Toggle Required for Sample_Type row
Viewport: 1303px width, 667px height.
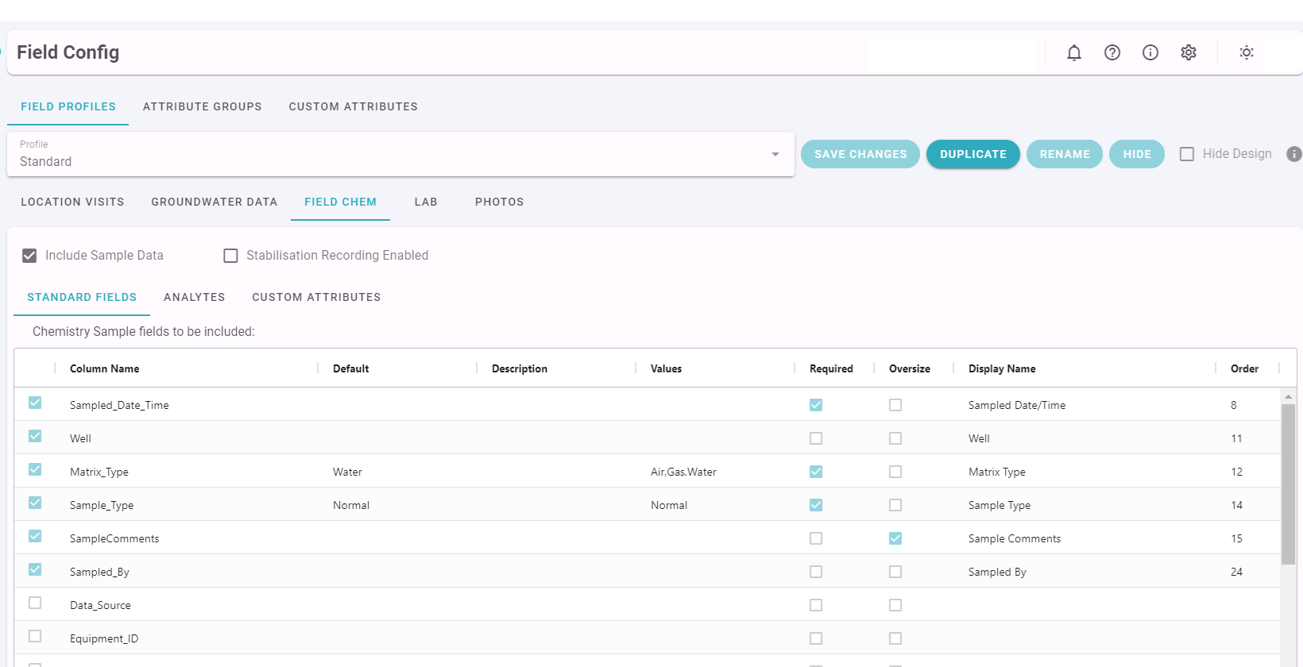coord(816,505)
